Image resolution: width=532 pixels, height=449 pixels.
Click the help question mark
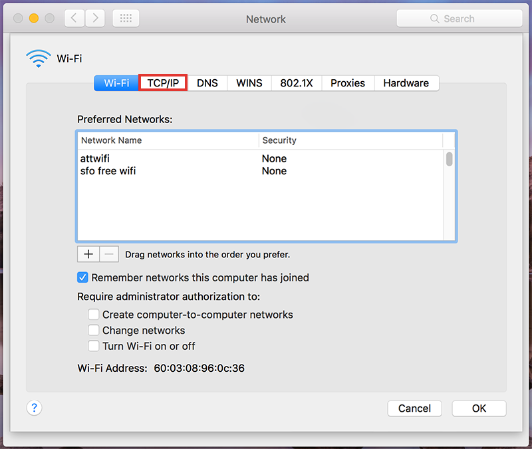tap(34, 407)
